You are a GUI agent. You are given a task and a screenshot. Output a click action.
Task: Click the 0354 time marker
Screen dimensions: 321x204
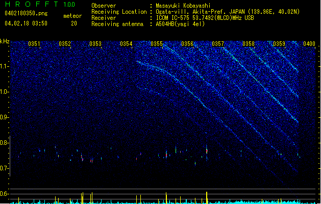[126, 44]
